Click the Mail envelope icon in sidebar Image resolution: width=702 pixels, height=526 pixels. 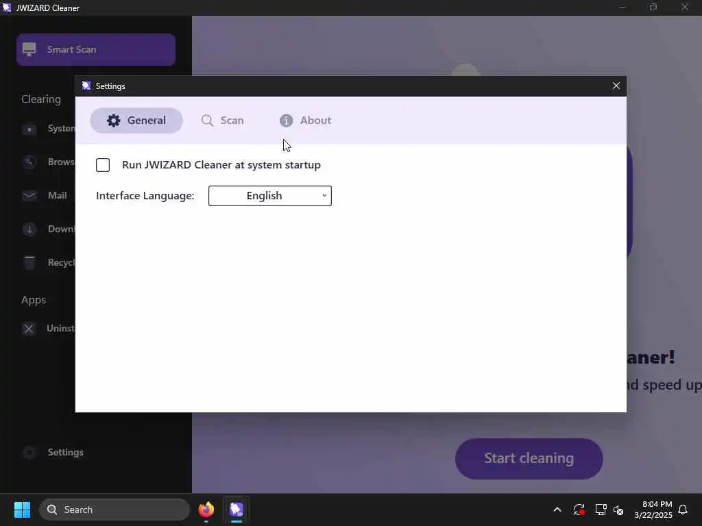pos(29,195)
